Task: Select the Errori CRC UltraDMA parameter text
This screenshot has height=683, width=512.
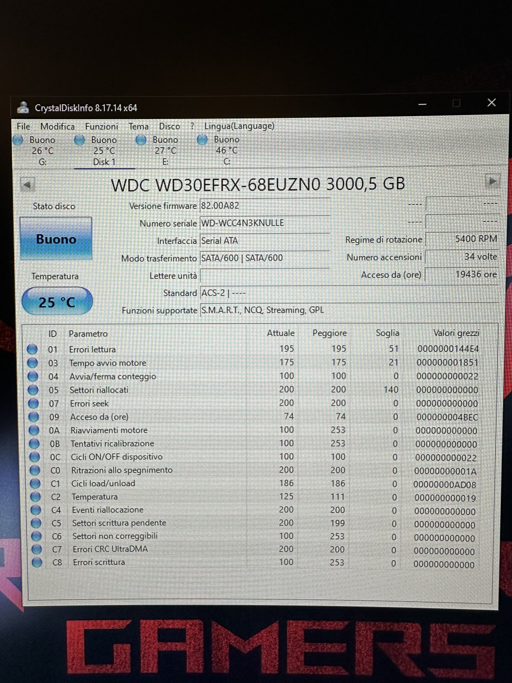Action: [110, 549]
